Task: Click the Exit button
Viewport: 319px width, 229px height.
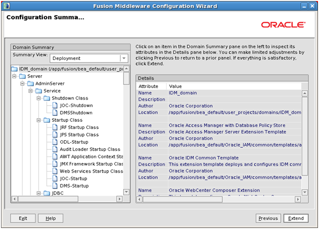Action: click(23, 218)
